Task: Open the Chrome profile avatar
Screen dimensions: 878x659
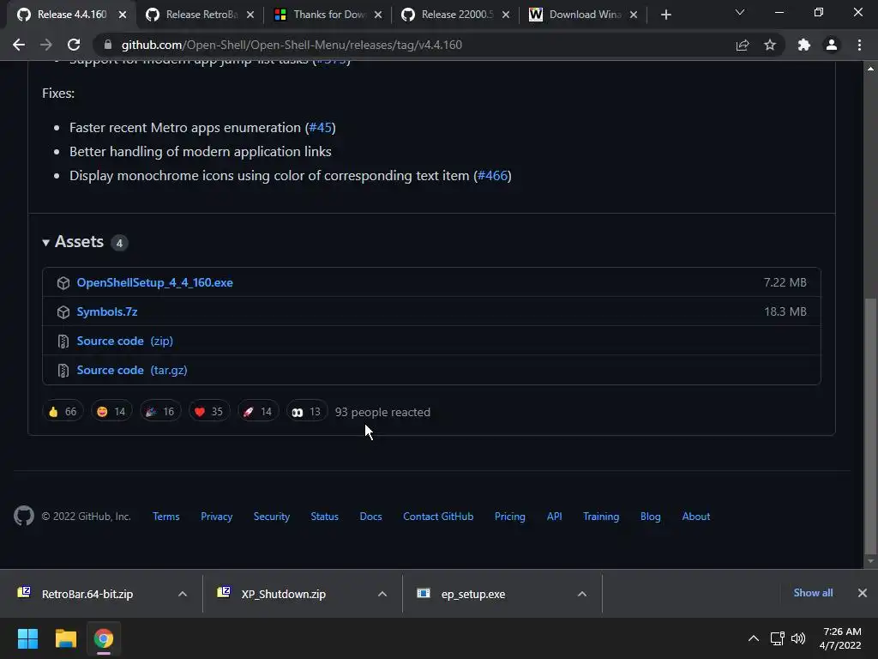Action: click(x=832, y=45)
